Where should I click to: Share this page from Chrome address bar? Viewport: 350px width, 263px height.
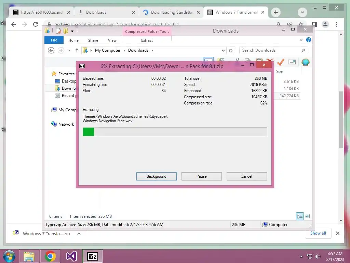click(290, 24)
